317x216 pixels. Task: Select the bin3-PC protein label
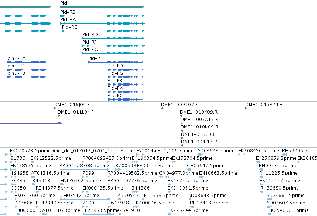(x=16, y=66)
